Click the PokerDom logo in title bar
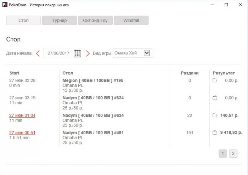 [x=5, y=5]
